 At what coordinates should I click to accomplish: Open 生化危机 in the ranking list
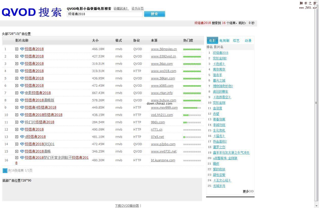click(219, 130)
